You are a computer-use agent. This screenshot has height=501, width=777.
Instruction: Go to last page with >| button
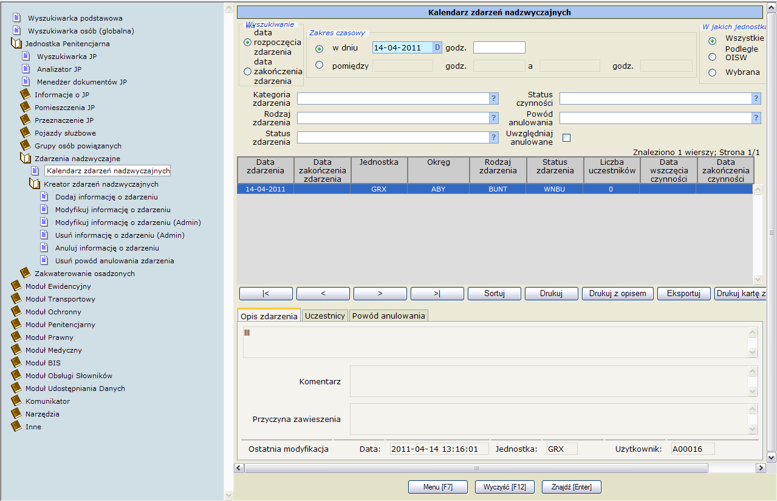pos(437,294)
